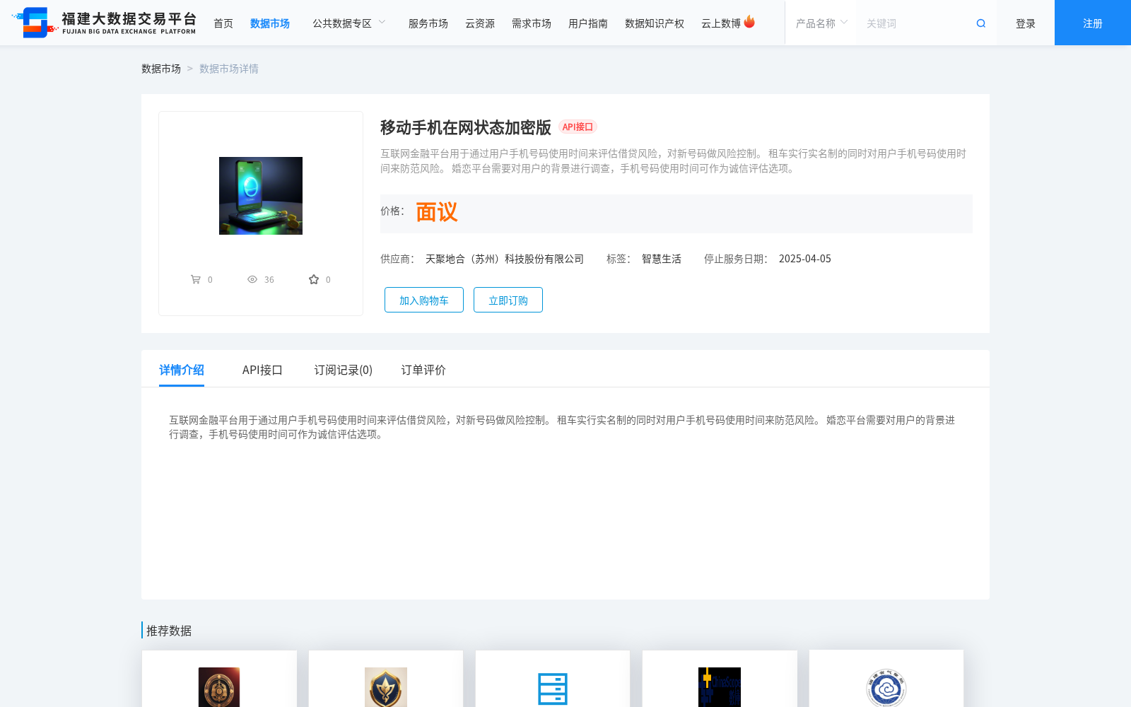
Task: Open 用户指南 in the navigation bar
Action: [588, 23]
